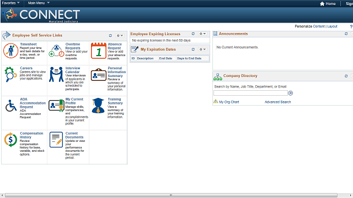Sort by the Description column header
This screenshot has height=198, width=353.
coord(145,58)
